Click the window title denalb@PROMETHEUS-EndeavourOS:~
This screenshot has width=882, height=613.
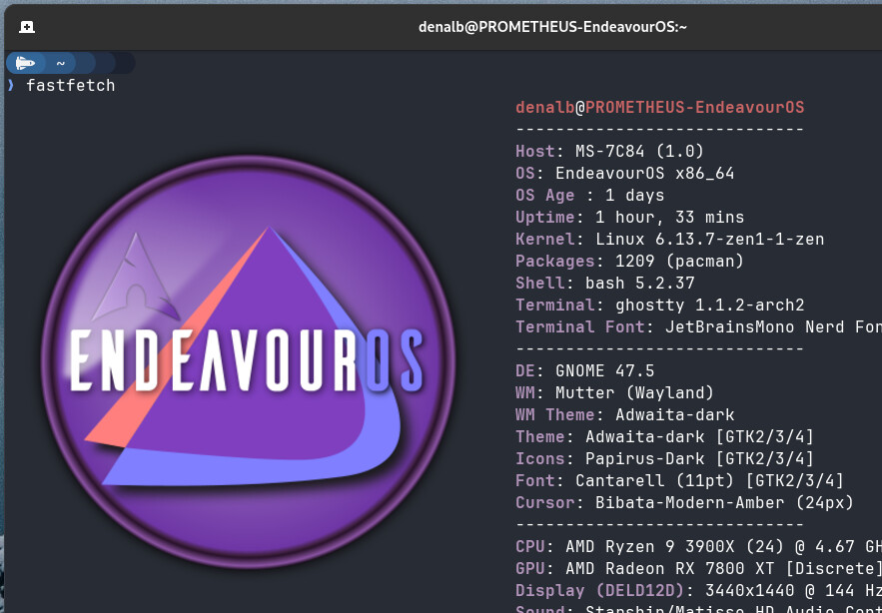pyautogui.click(x=552, y=27)
